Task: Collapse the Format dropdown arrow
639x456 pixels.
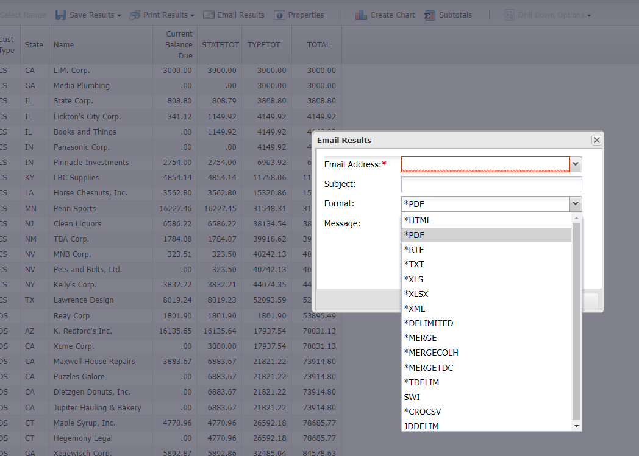Action: (x=576, y=204)
